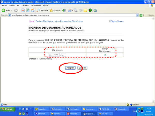Click the red Stop icon in toolbar
Viewport: 155px width, 116px height.
pyautogui.click(x=23, y=10)
